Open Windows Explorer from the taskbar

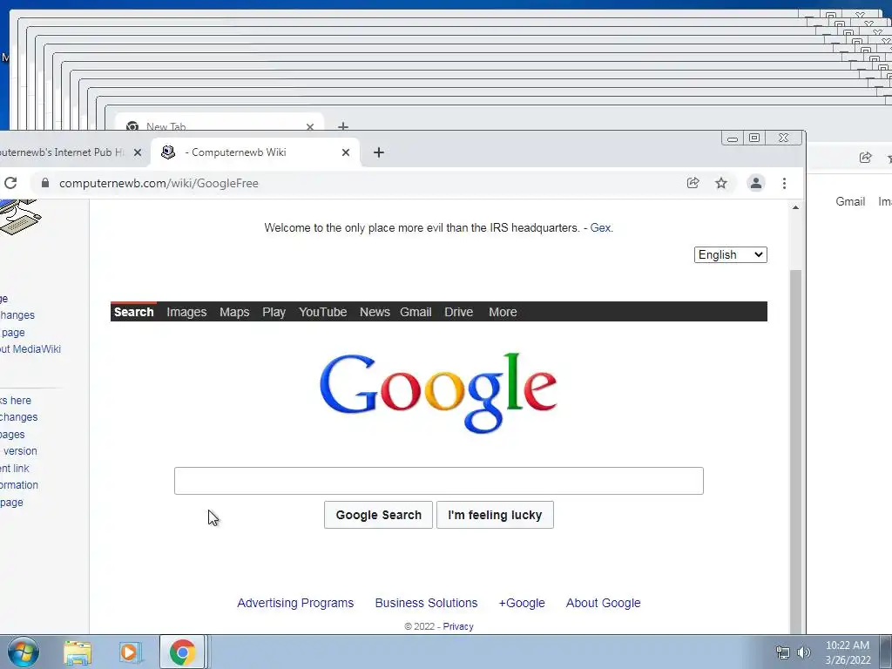pyautogui.click(x=78, y=652)
